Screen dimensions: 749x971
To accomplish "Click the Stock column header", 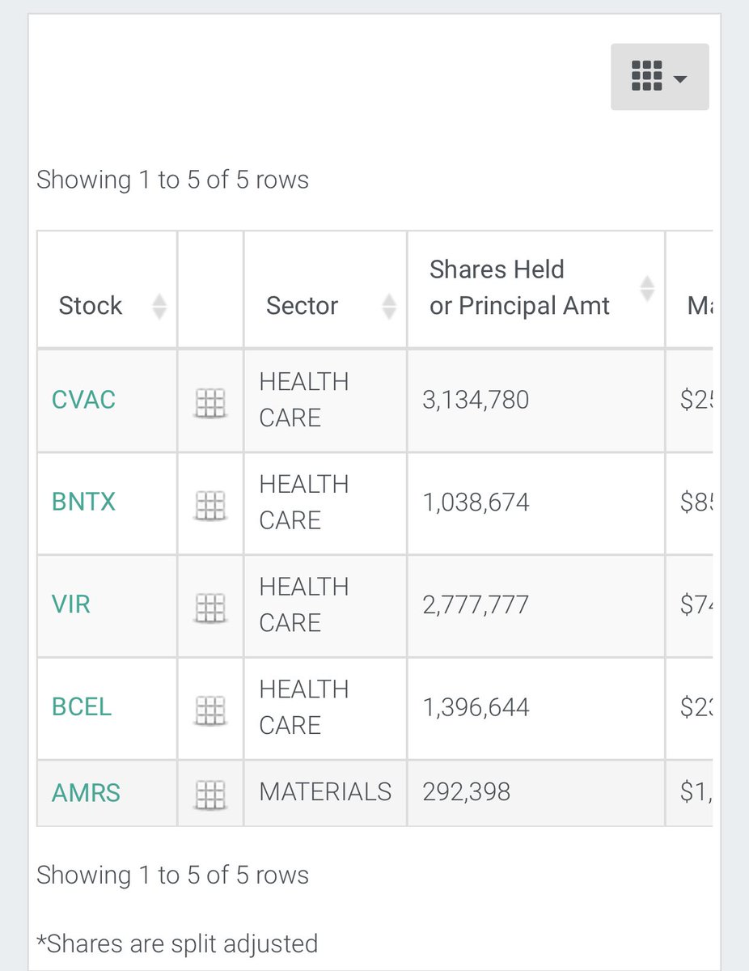I will (91, 306).
